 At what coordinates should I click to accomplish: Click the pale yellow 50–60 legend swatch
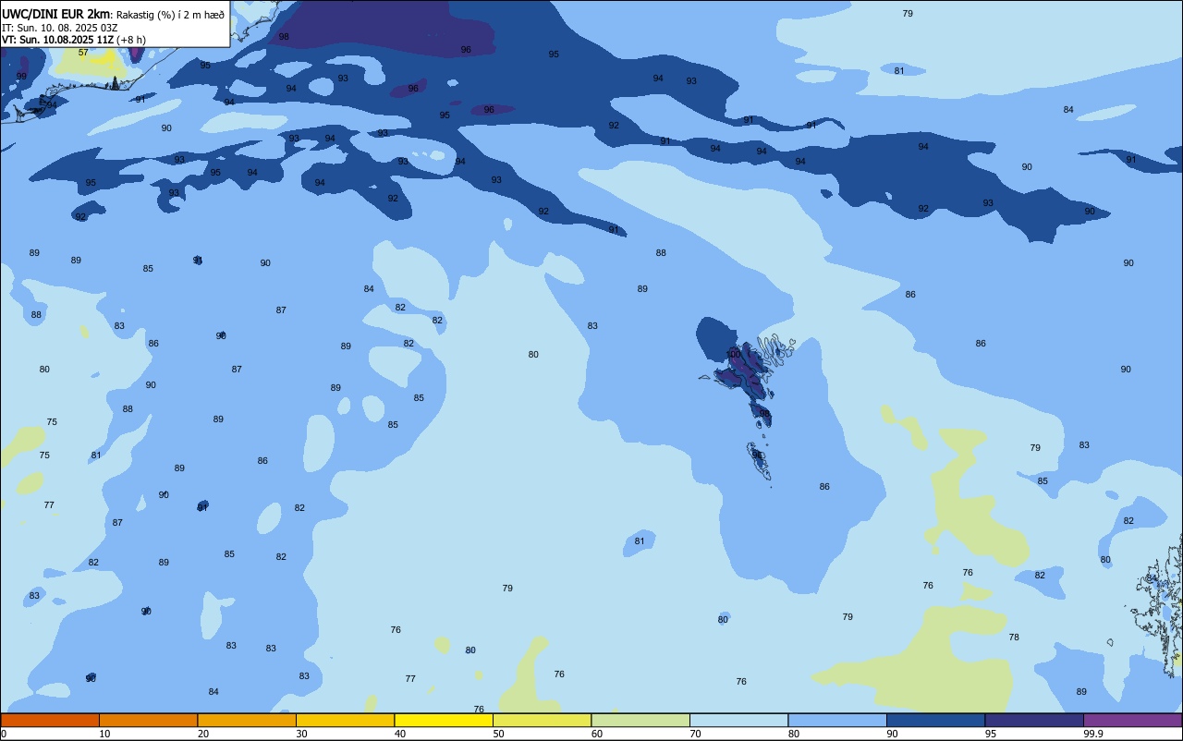click(542, 720)
